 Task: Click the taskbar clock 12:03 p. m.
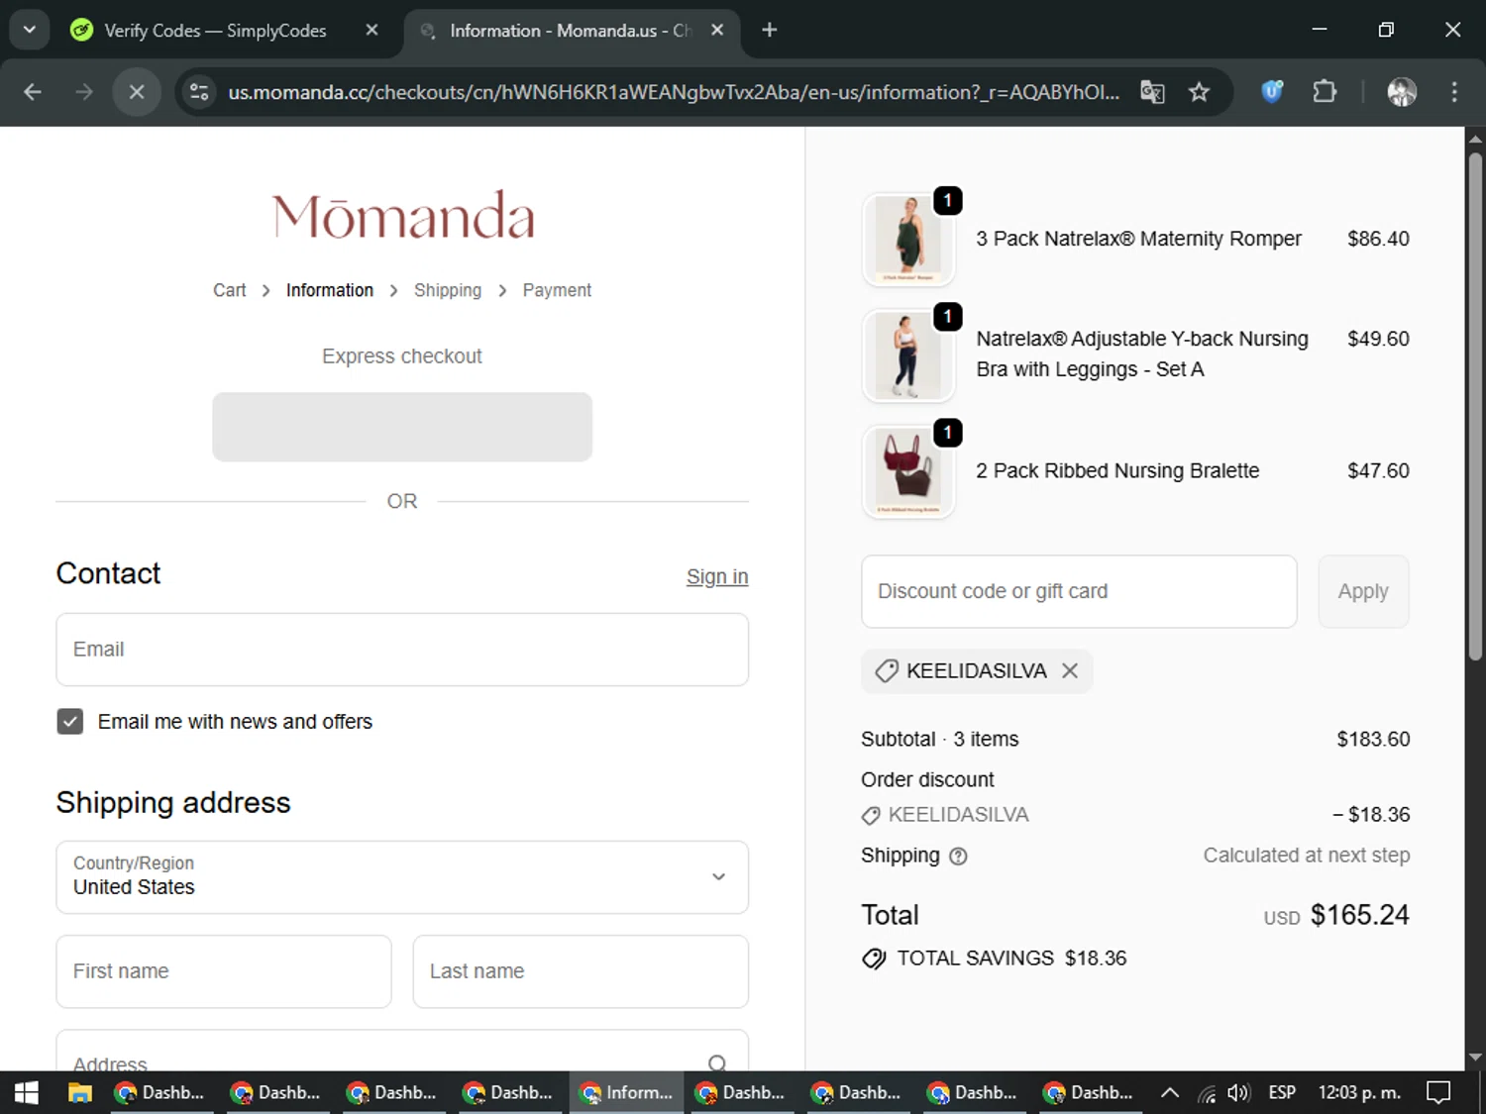[1359, 1092]
